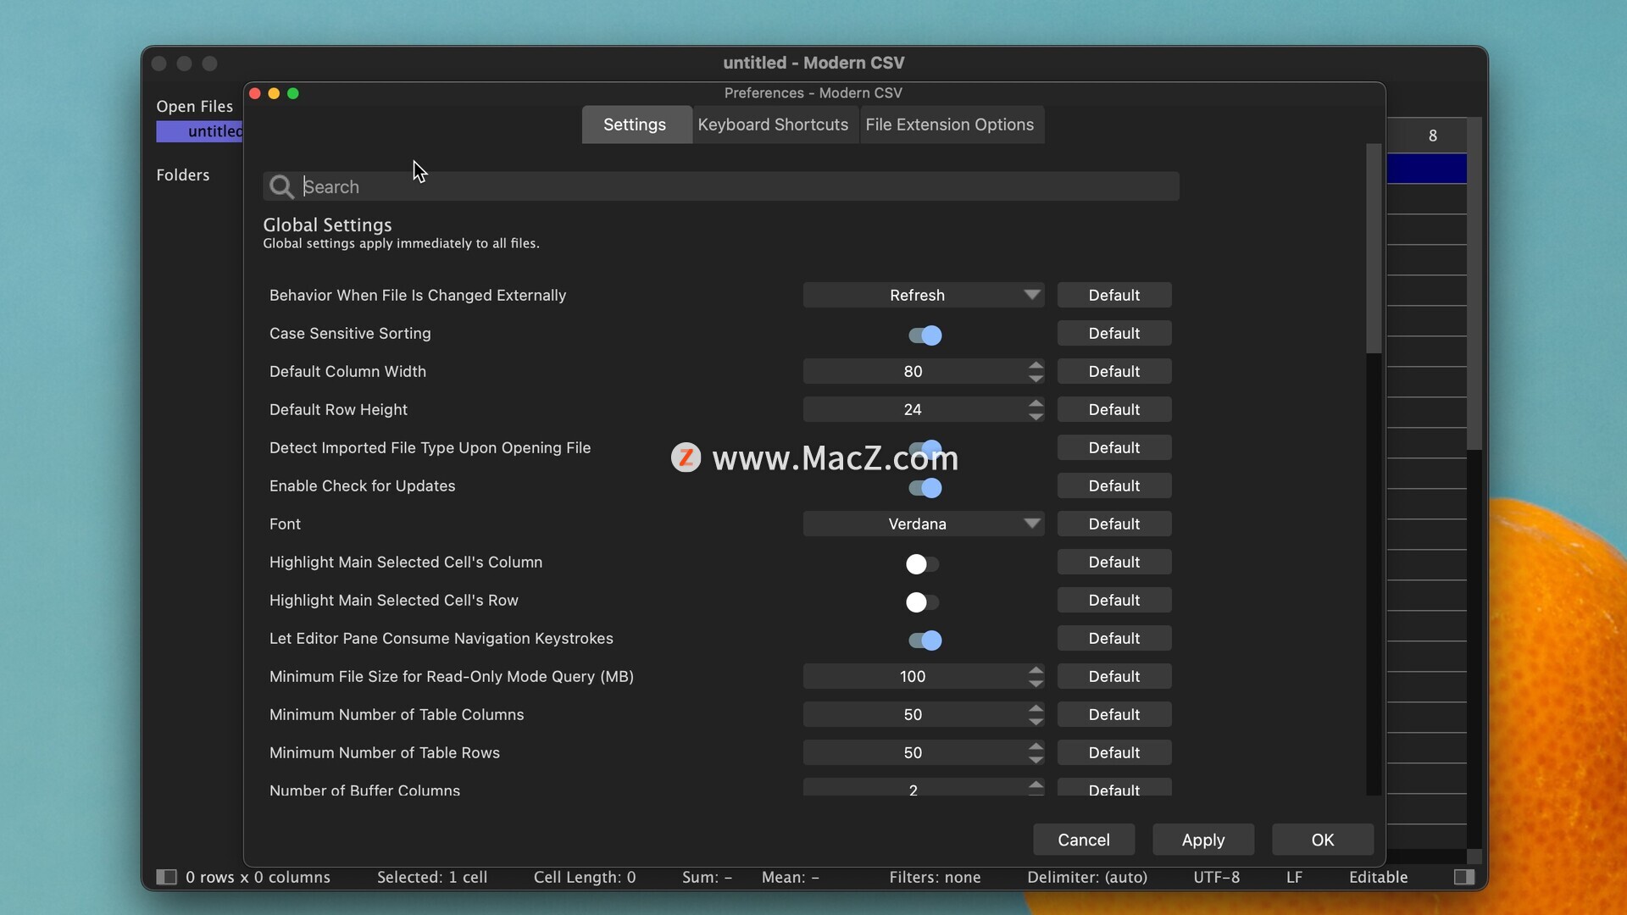The image size is (1627, 915).
Task: Close the Preferences window with red button
Action: point(255,93)
